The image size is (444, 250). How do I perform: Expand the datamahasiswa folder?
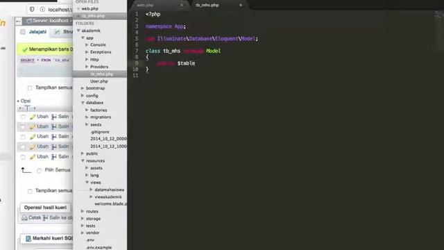[x=91, y=190]
